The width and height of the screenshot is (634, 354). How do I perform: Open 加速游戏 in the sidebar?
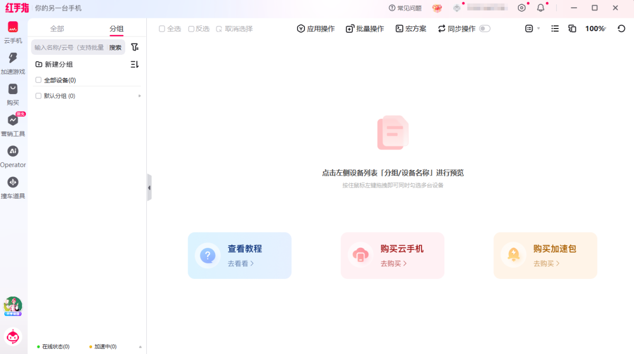point(13,63)
